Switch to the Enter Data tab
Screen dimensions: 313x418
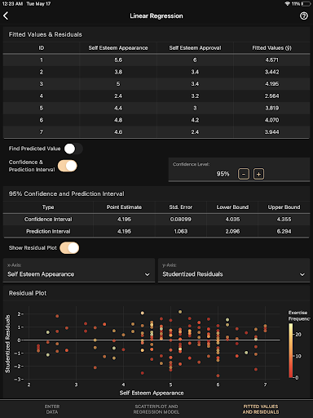[x=52, y=409]
